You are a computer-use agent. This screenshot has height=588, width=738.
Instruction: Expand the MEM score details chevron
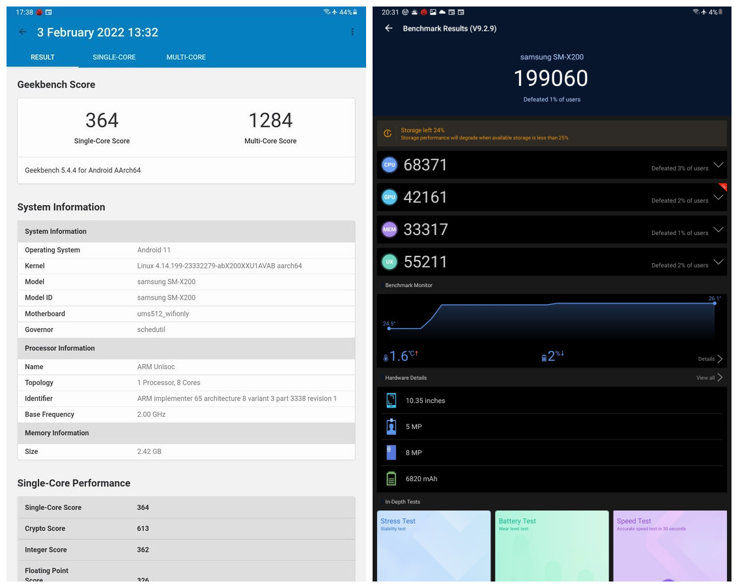[718, 229]
